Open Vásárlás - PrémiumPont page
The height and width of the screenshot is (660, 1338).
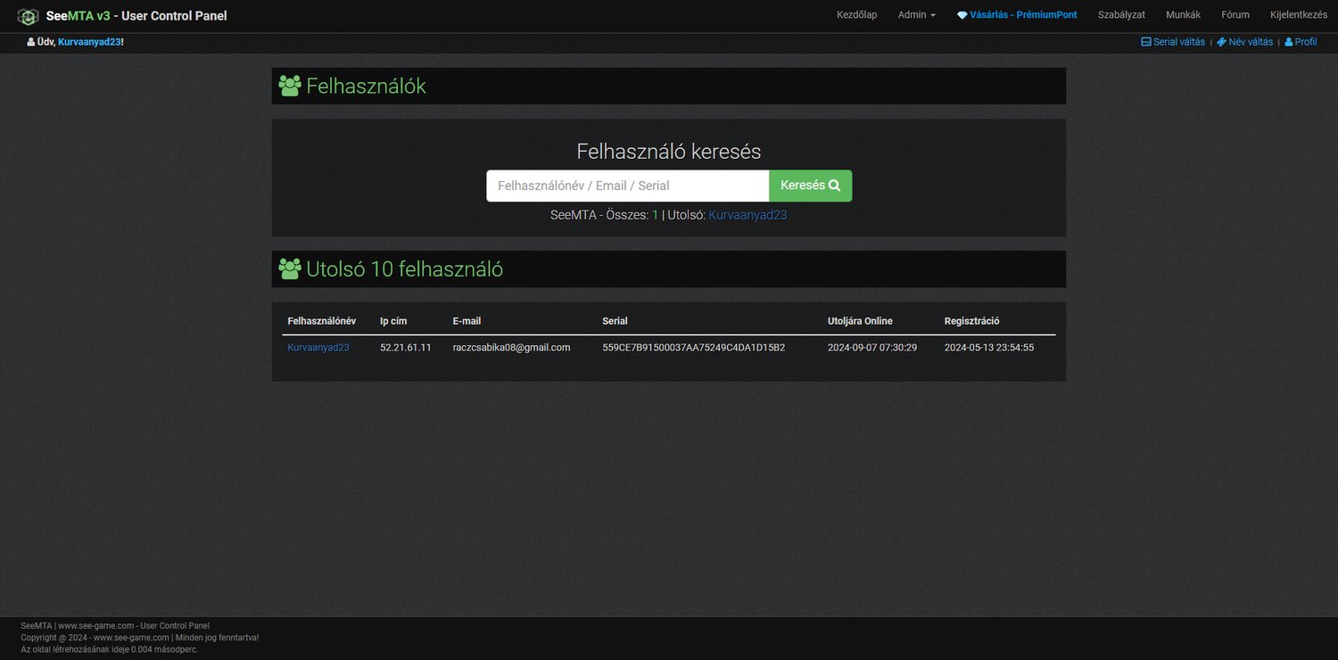[x=1023, y=15]
